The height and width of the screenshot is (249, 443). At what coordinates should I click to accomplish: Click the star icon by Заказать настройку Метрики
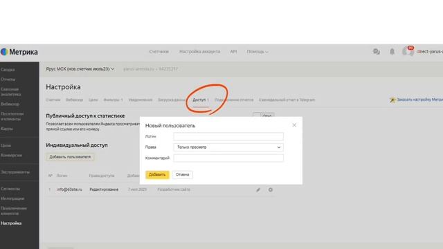(392, 100)
